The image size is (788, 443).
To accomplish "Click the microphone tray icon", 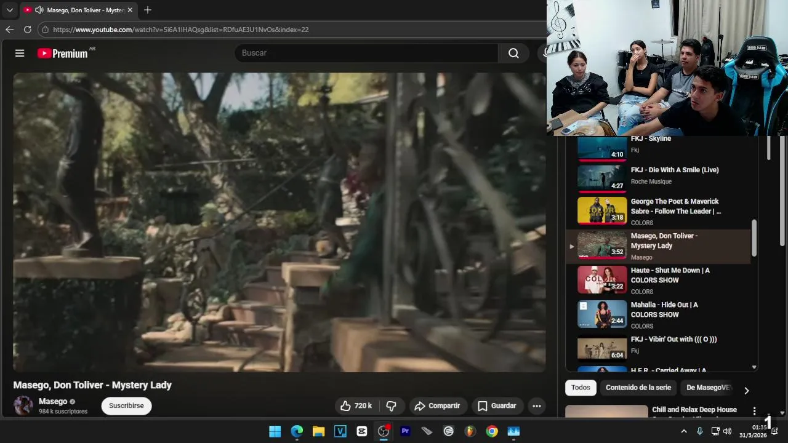I will [699, 431].
